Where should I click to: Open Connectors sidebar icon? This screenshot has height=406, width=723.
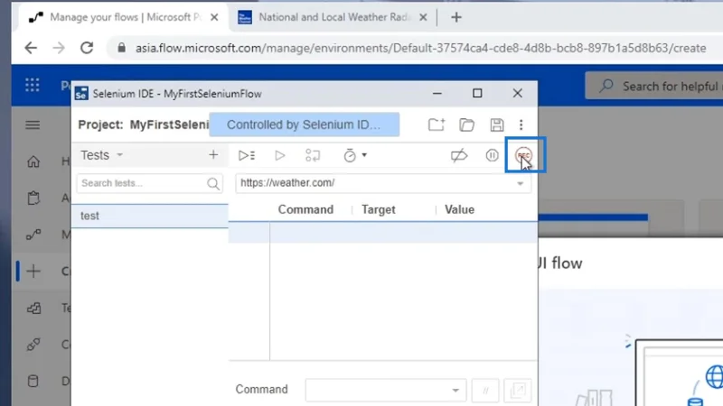pos(33,345)
